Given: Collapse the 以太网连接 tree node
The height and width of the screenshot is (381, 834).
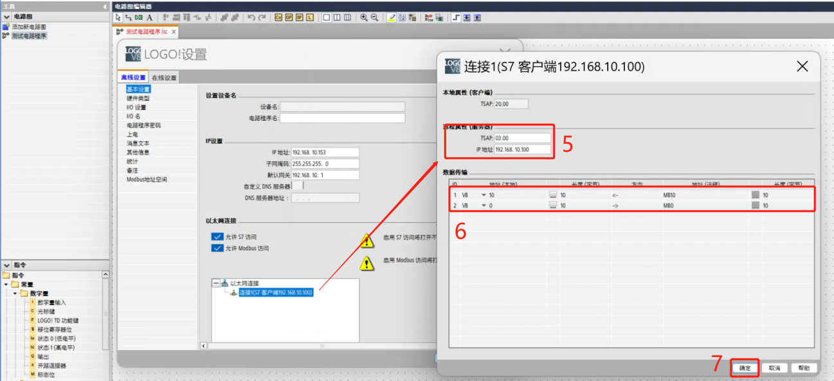Looking at the screenshot, I should 216,283.
